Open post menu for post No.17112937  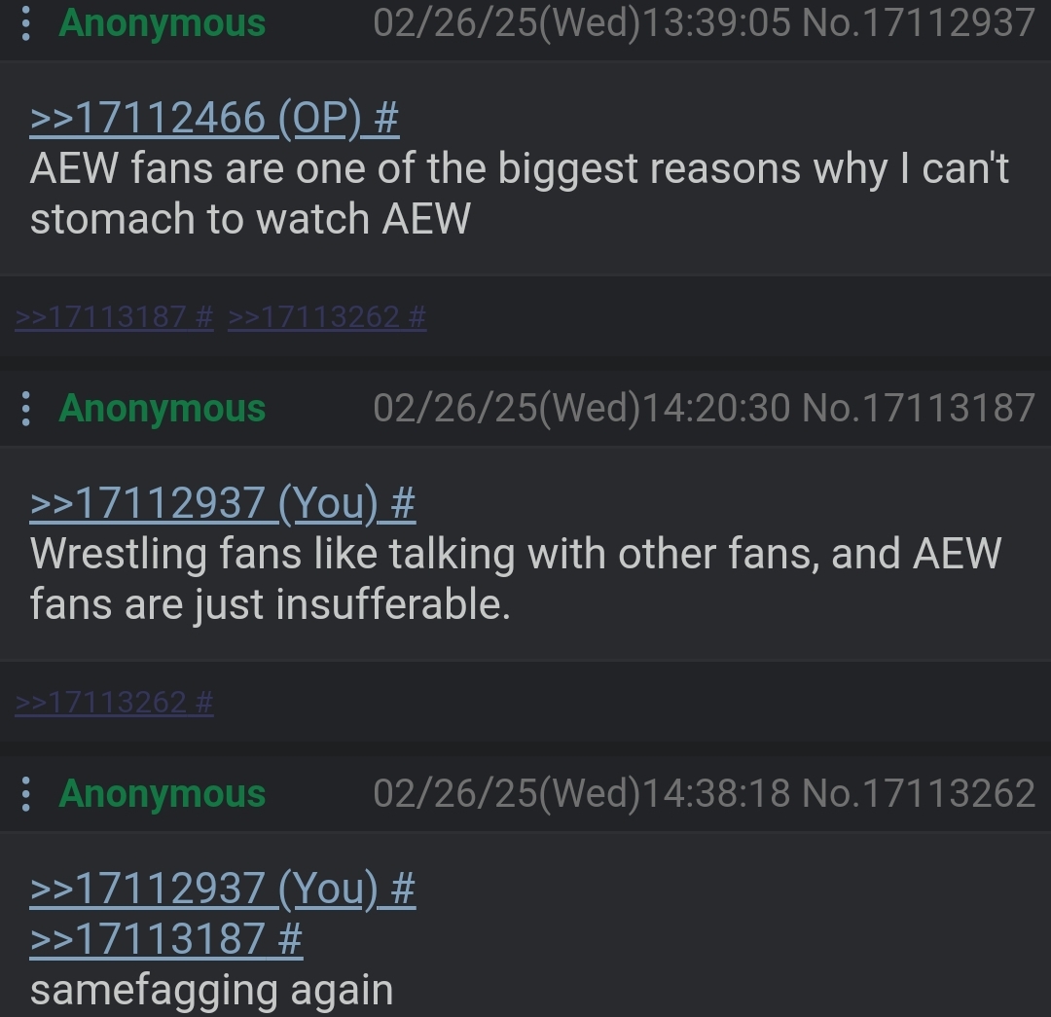click(x=25, y=23)
